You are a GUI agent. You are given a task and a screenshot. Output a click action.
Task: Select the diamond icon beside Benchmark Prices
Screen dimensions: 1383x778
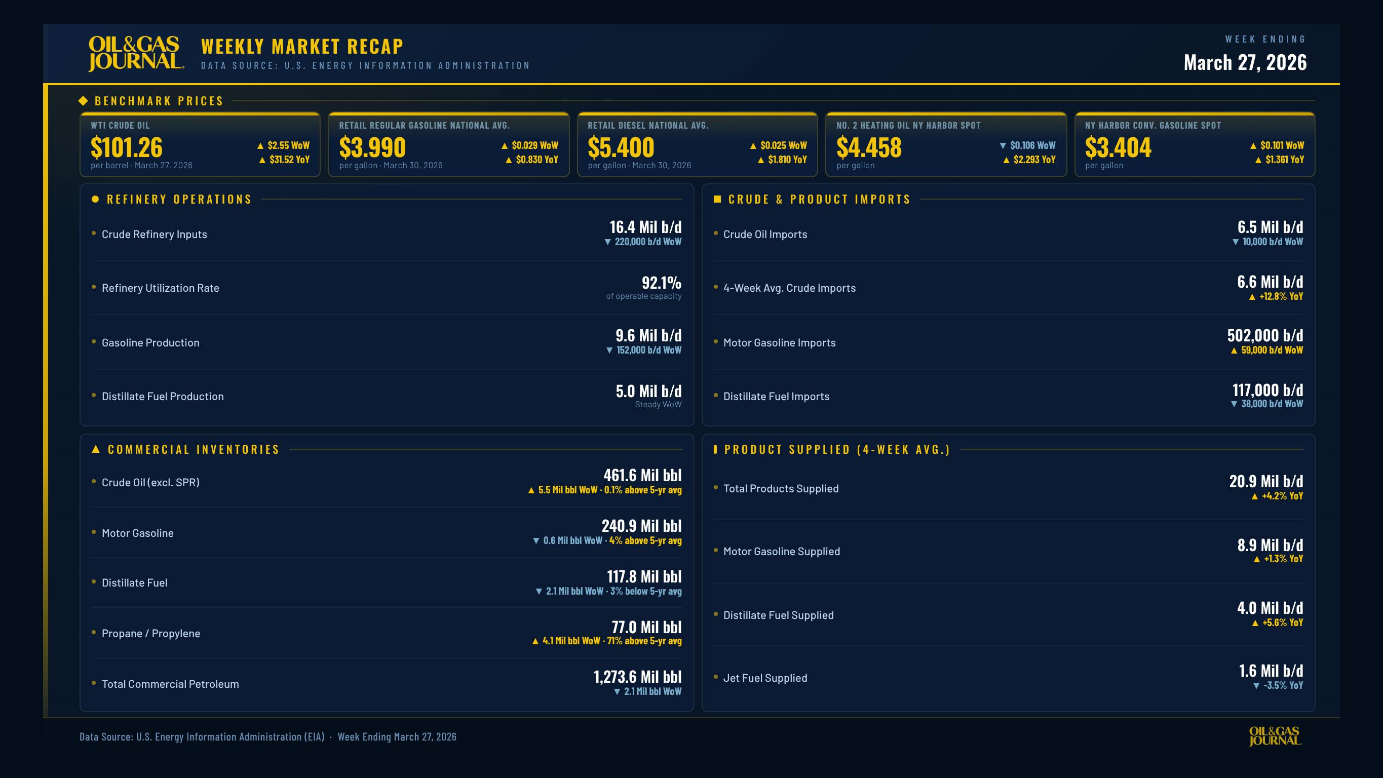click(84, 100)
